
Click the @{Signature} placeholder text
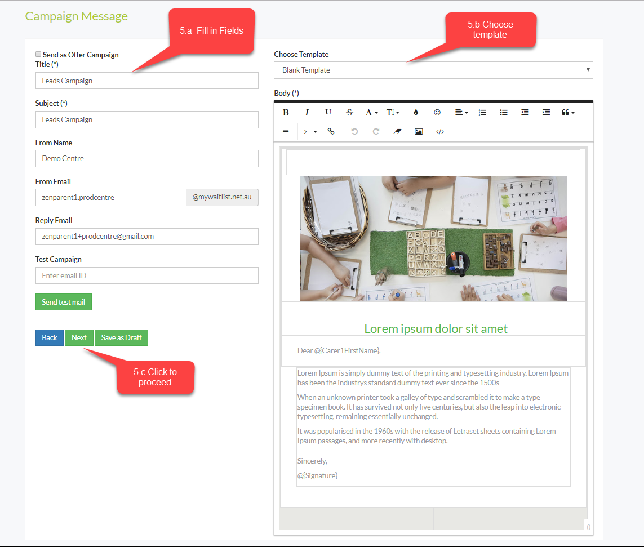pos(317,475)
